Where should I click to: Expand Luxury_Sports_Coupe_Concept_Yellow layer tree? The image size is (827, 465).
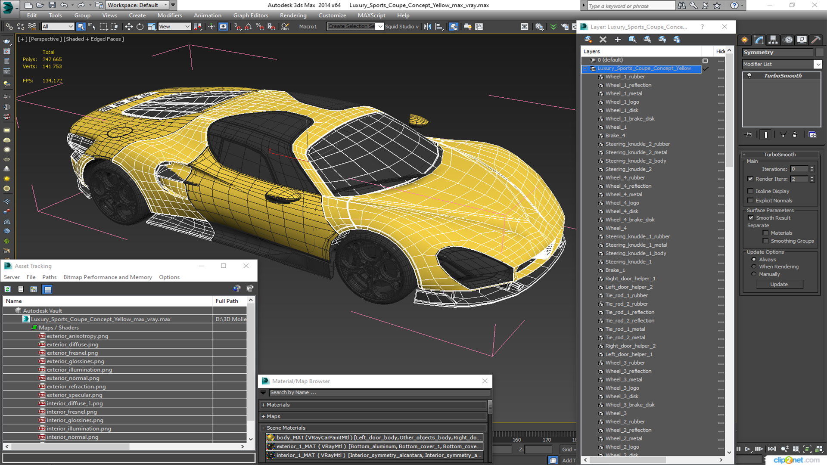(586, 68)
